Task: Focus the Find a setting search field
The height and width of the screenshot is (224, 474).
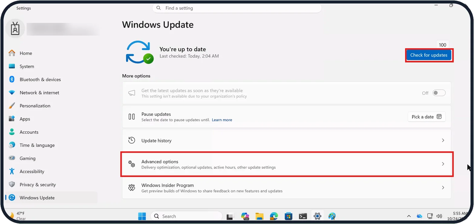Action: (x=237, y=8)
